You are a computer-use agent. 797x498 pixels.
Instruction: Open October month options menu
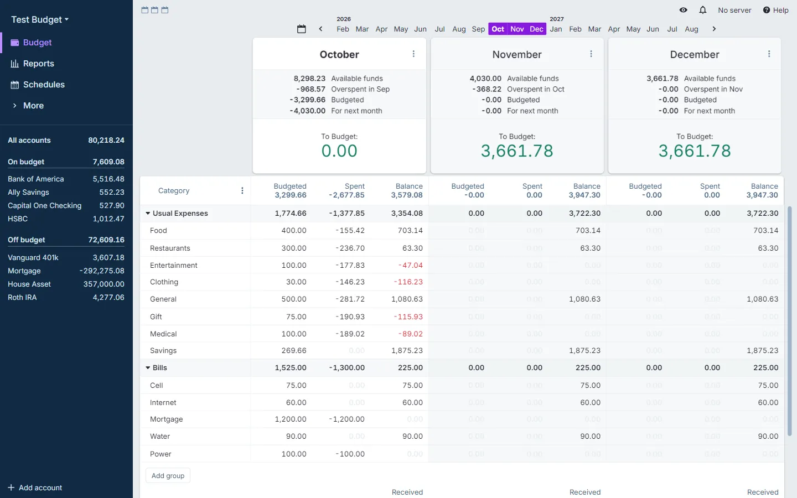(413, 54)
